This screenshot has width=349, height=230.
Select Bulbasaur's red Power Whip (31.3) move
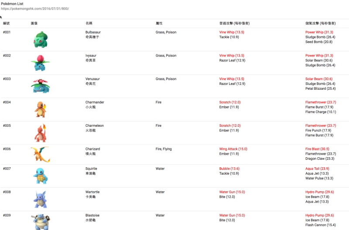319,32
